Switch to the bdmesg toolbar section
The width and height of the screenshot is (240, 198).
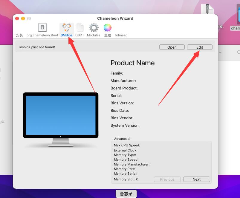pyautogui.click(x=121, y=35)
